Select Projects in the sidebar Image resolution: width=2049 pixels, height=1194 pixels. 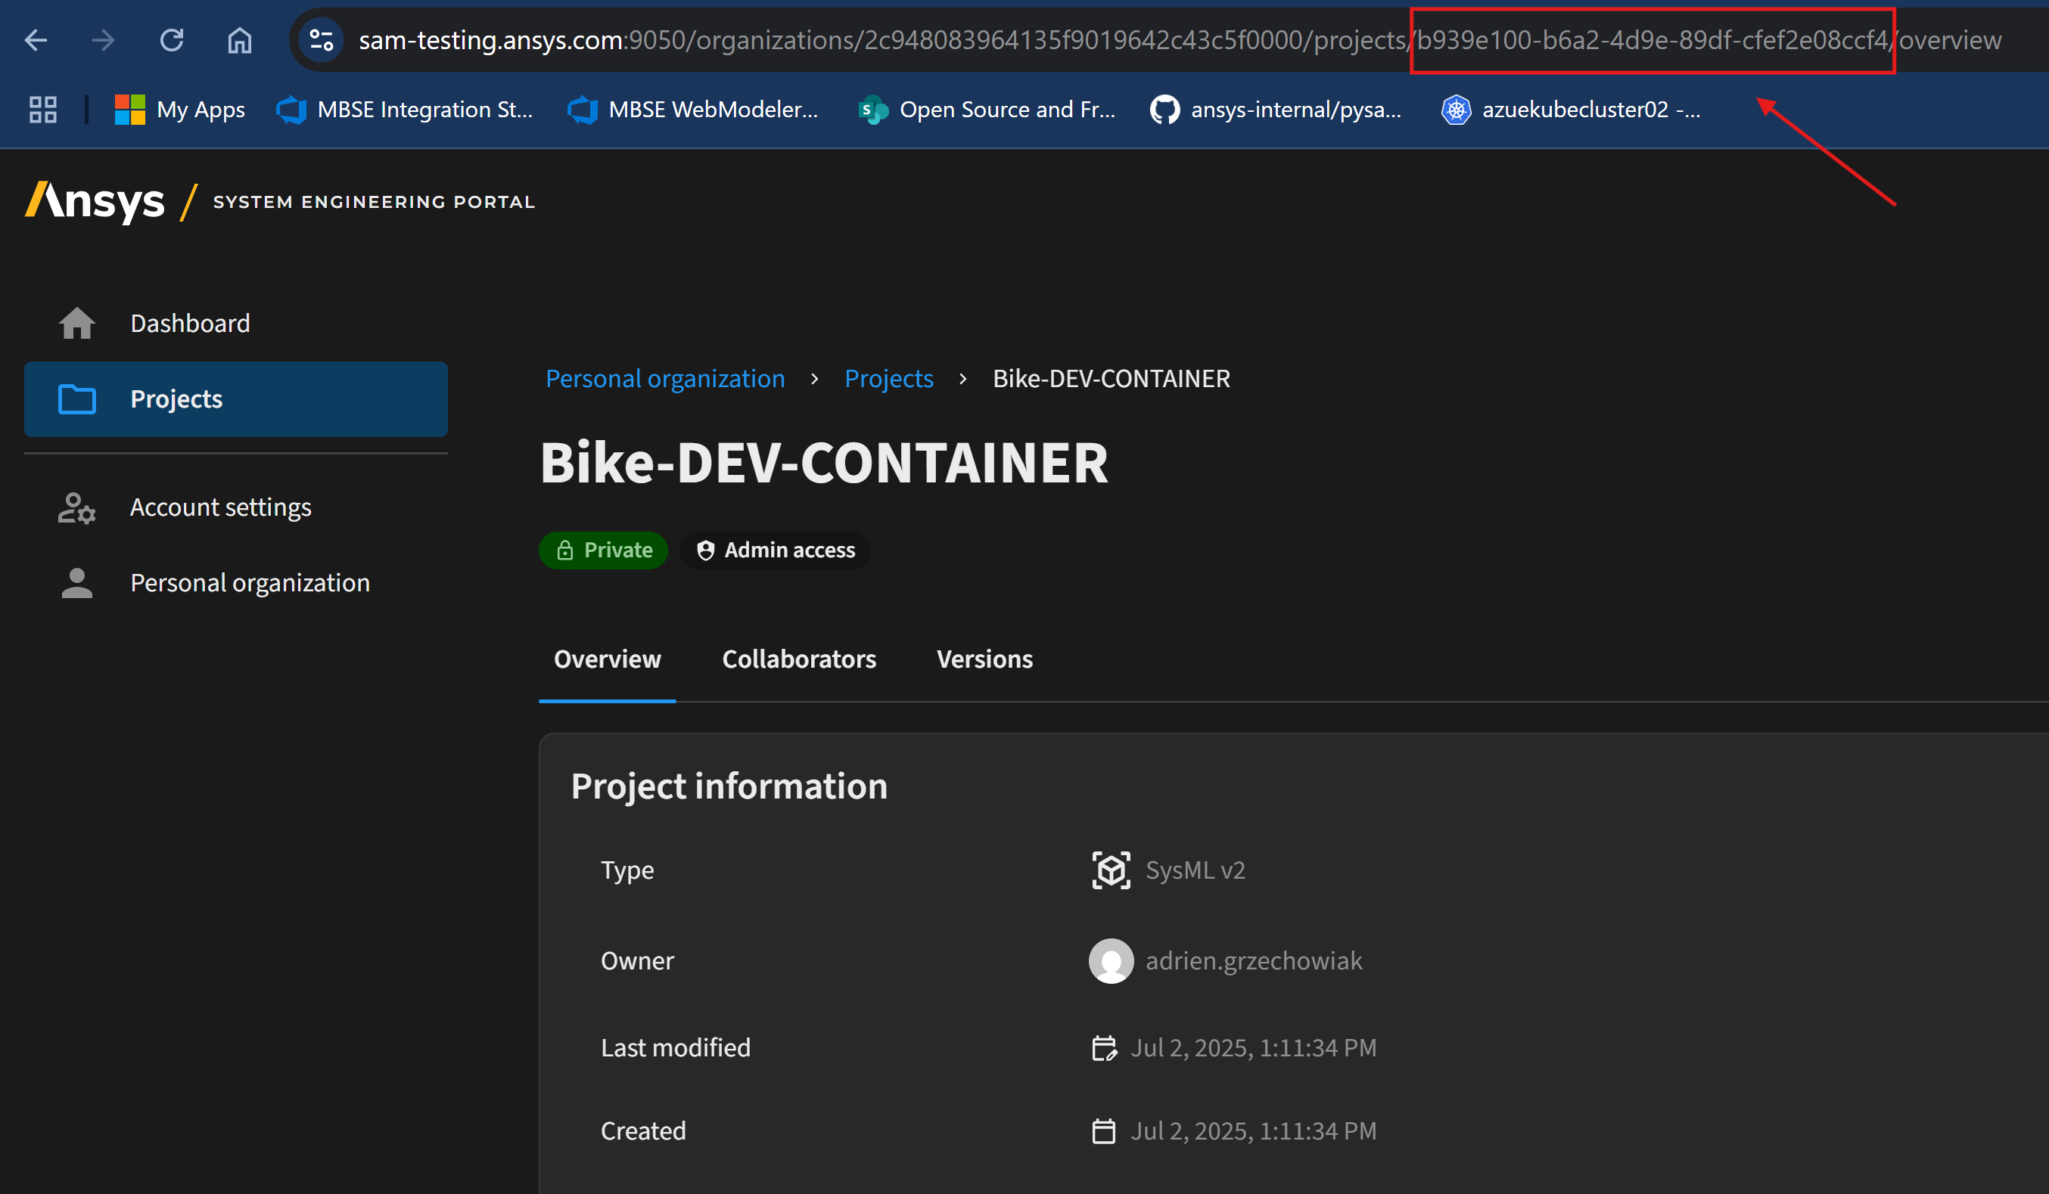click(x=176, y=399)
